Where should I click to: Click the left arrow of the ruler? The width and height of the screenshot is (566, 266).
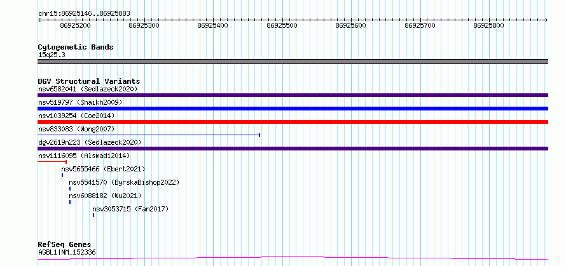point(39,20)
